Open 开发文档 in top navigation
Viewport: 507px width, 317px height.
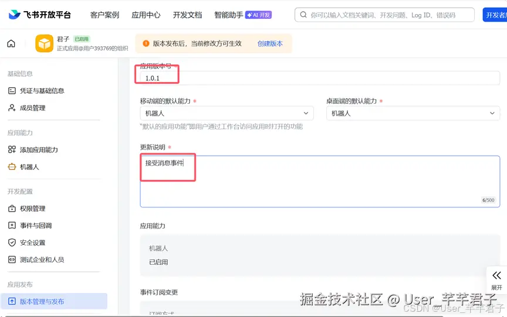click(187, 15)
